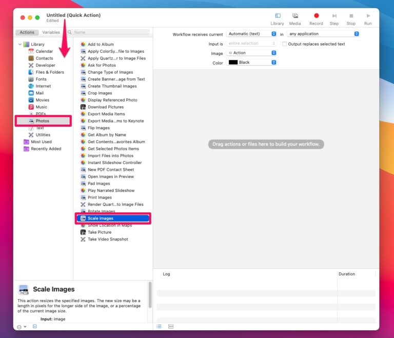The height and width of the screenshot is (338, 394).
Task: Open the Image Action dropdown
Action: [251, 53]
